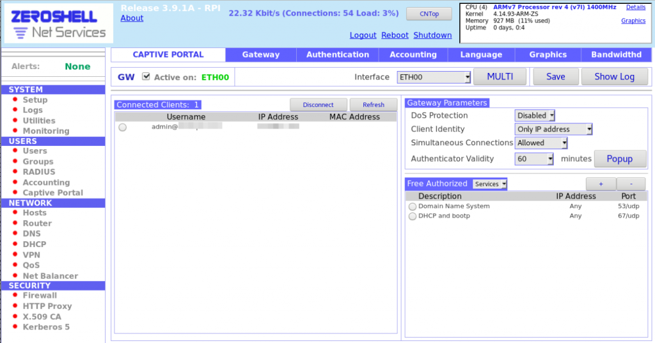Viewport: 655px width, 343px height.
Task: Open Hosts in the sidebar
Action: [35, 212]
